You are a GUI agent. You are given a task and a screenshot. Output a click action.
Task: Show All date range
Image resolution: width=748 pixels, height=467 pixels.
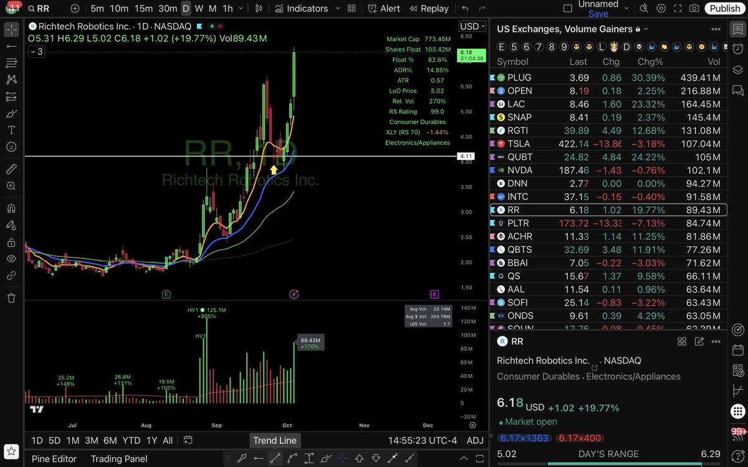click(168, 440)
